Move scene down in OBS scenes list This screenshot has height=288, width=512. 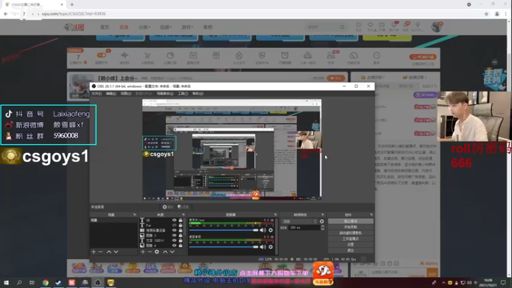pyautogui.click(x=116, y=252)
